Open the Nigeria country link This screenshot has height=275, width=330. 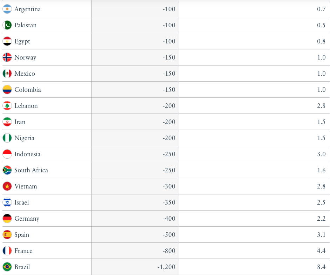[25, 138]
